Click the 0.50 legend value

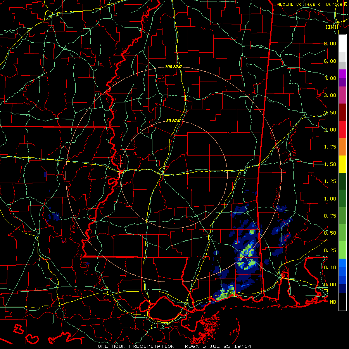[x=330, y=233]
